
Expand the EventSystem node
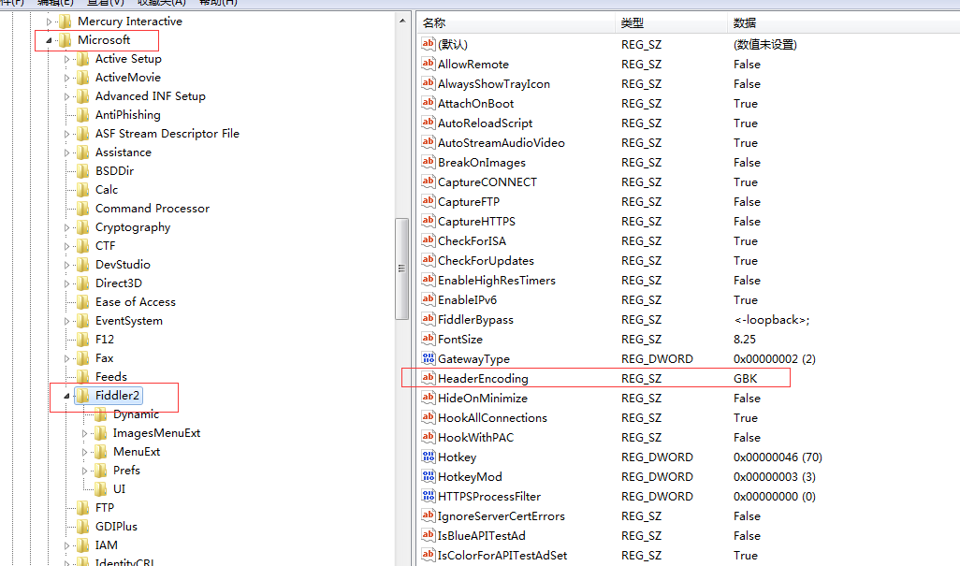coord(66,321)
